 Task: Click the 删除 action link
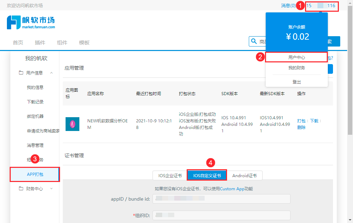[301, 127]
